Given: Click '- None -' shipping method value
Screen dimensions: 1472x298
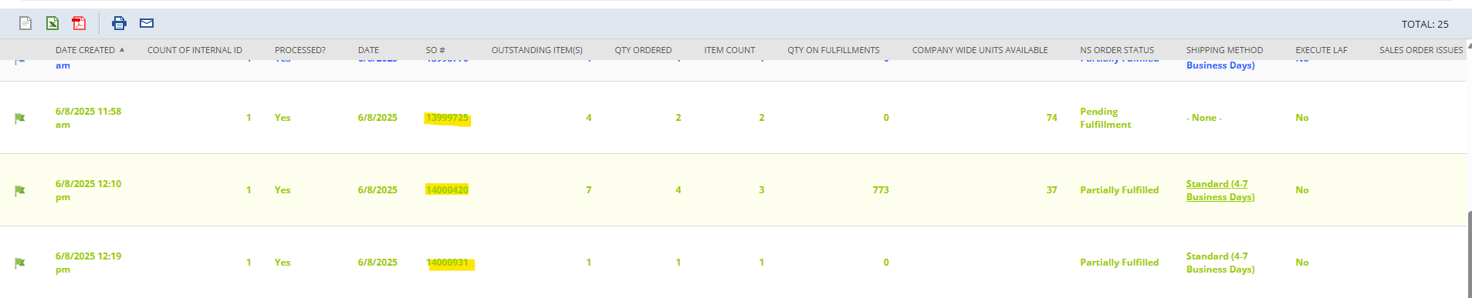Looking at the screenshot, I should [1204, 118].
